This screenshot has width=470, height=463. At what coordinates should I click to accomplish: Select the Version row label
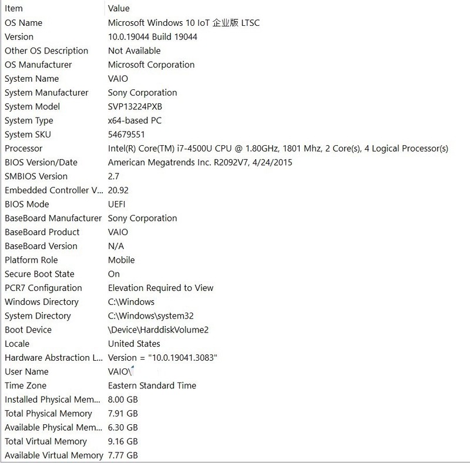(19, 37)
